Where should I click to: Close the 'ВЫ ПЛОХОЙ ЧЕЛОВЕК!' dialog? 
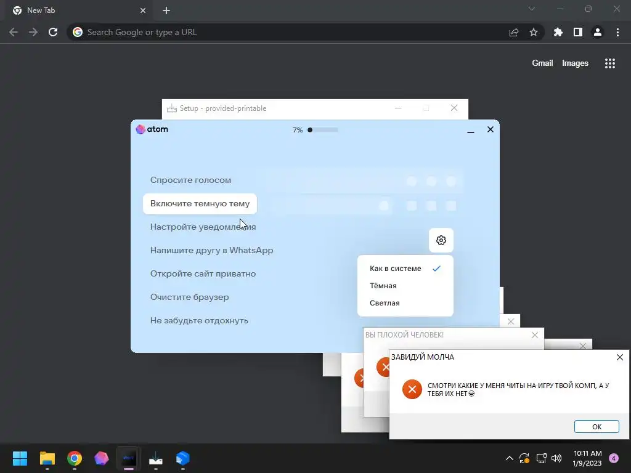(535, 335)
